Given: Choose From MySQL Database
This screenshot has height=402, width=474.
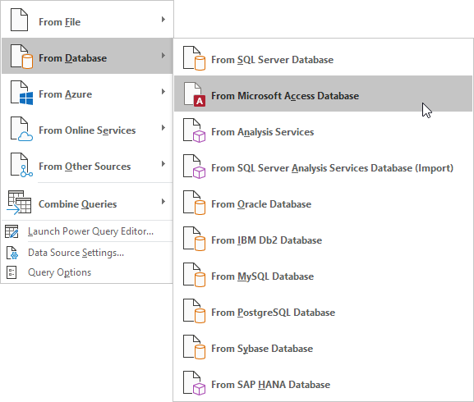Looking at the screenshot, I should [323, 275].
